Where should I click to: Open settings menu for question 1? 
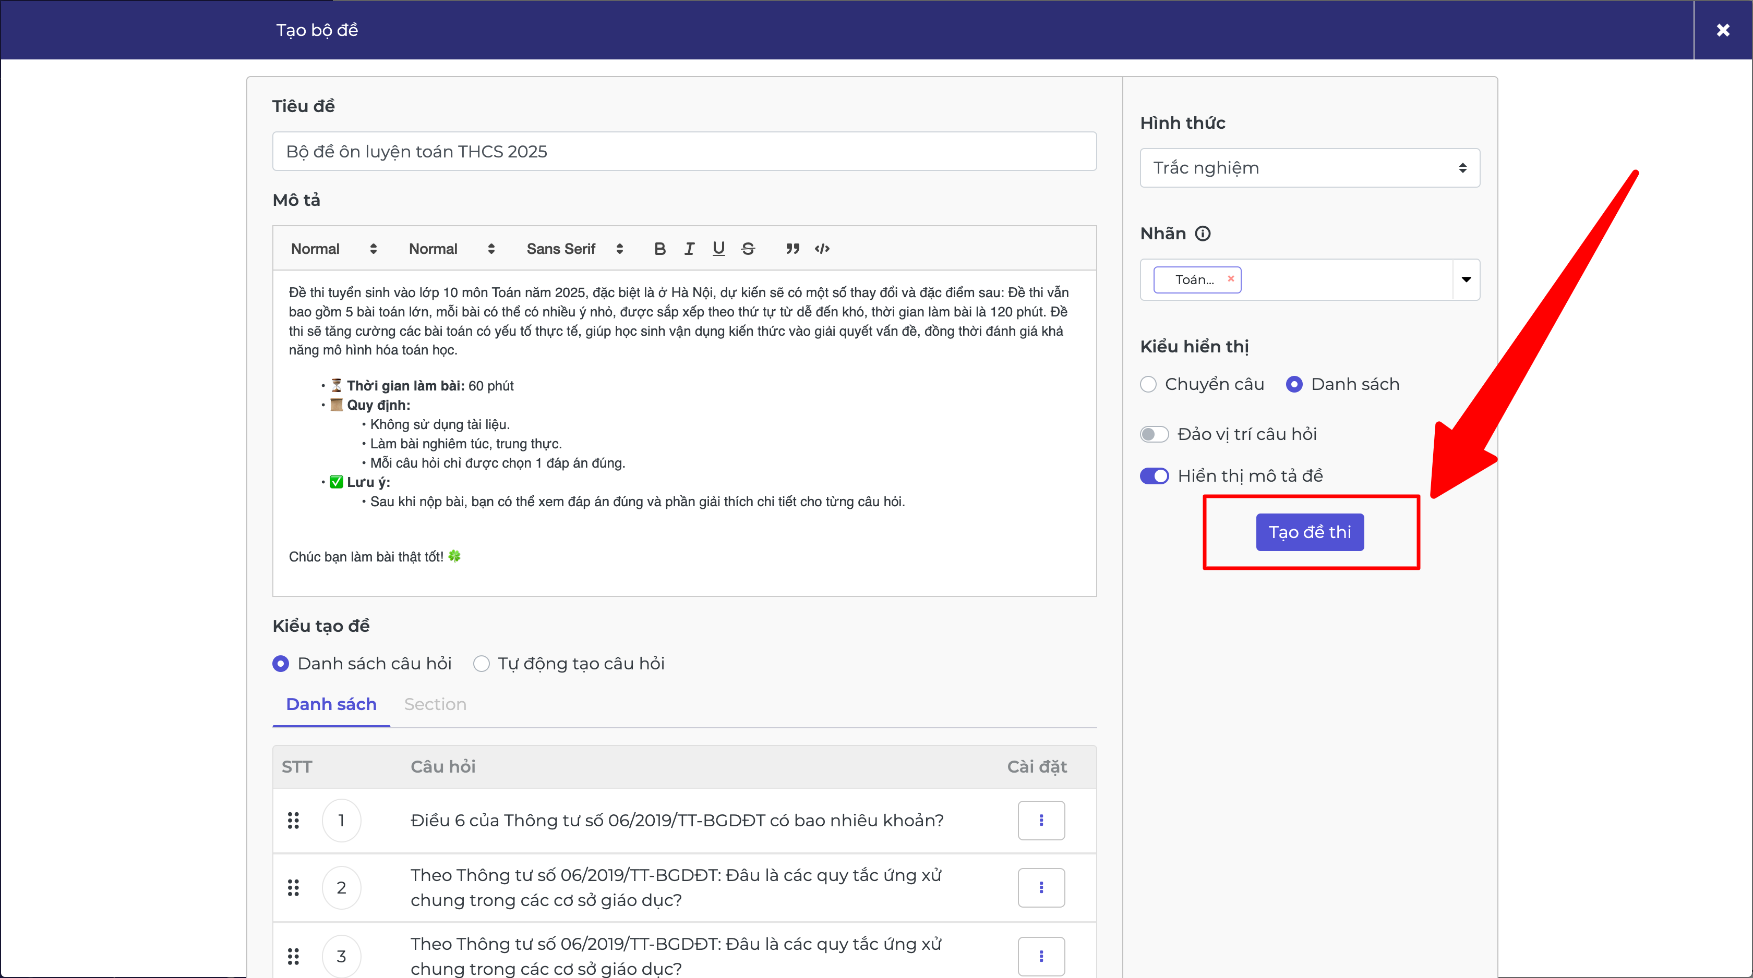(x=1041, y=820)
